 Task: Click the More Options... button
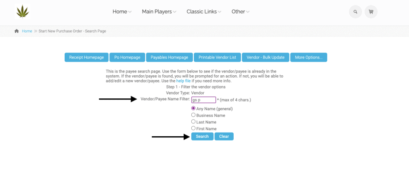tap(309, 57)
